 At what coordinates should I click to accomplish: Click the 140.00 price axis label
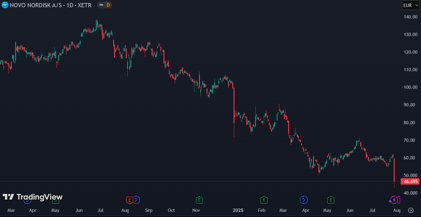pos(411,17)
